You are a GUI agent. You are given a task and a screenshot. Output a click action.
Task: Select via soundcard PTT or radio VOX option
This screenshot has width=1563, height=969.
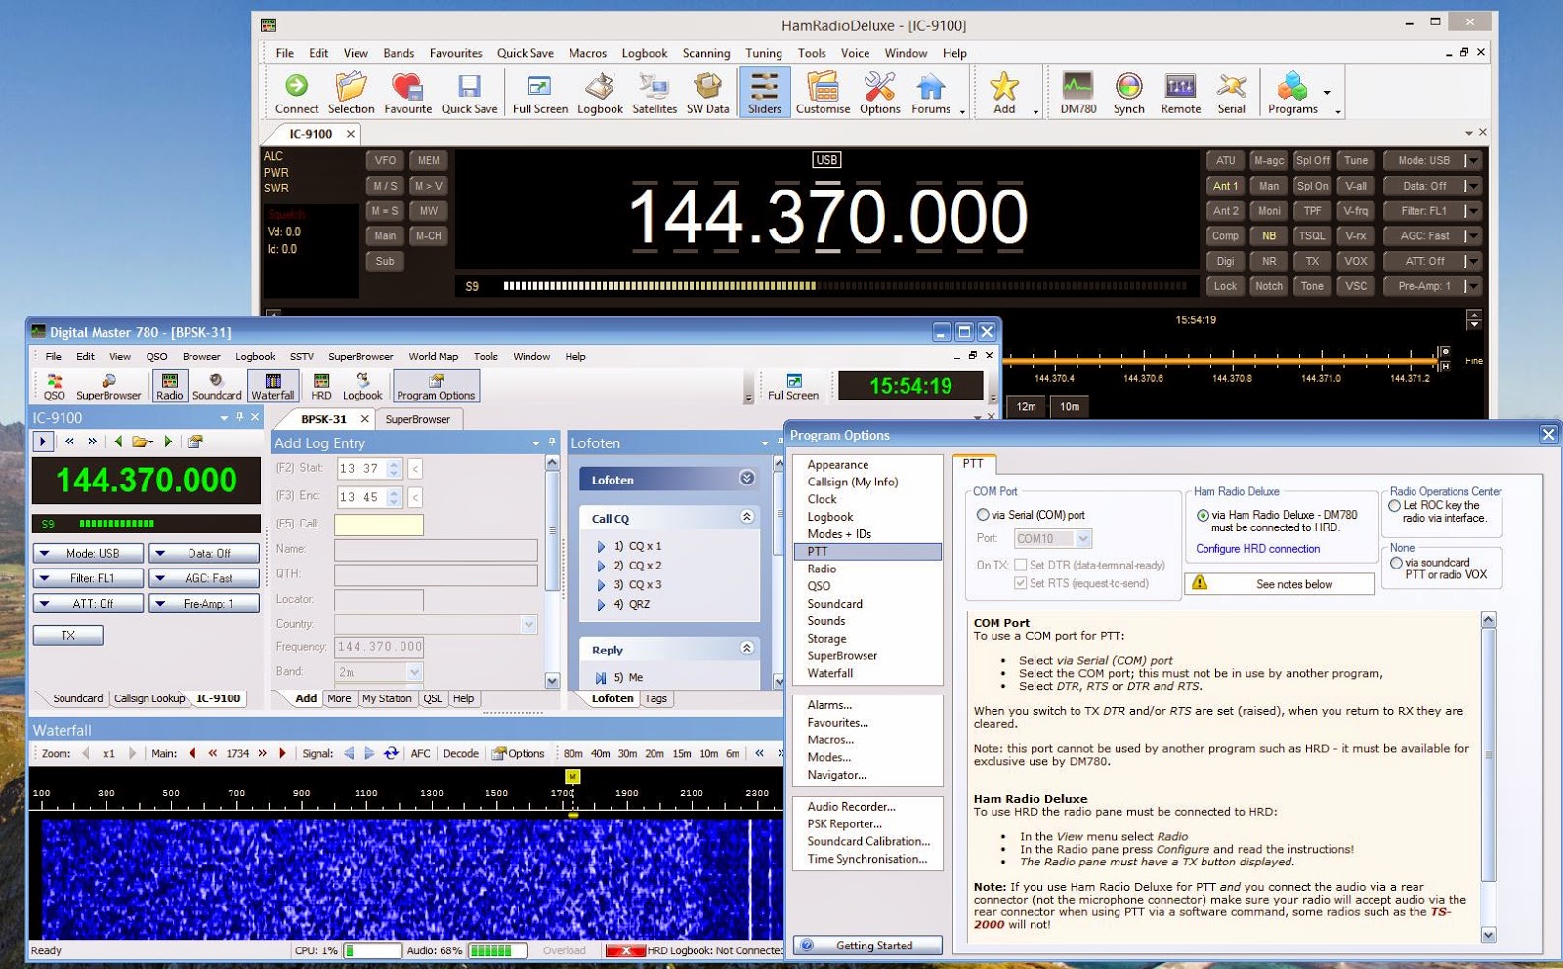[x=1396, y=563]
